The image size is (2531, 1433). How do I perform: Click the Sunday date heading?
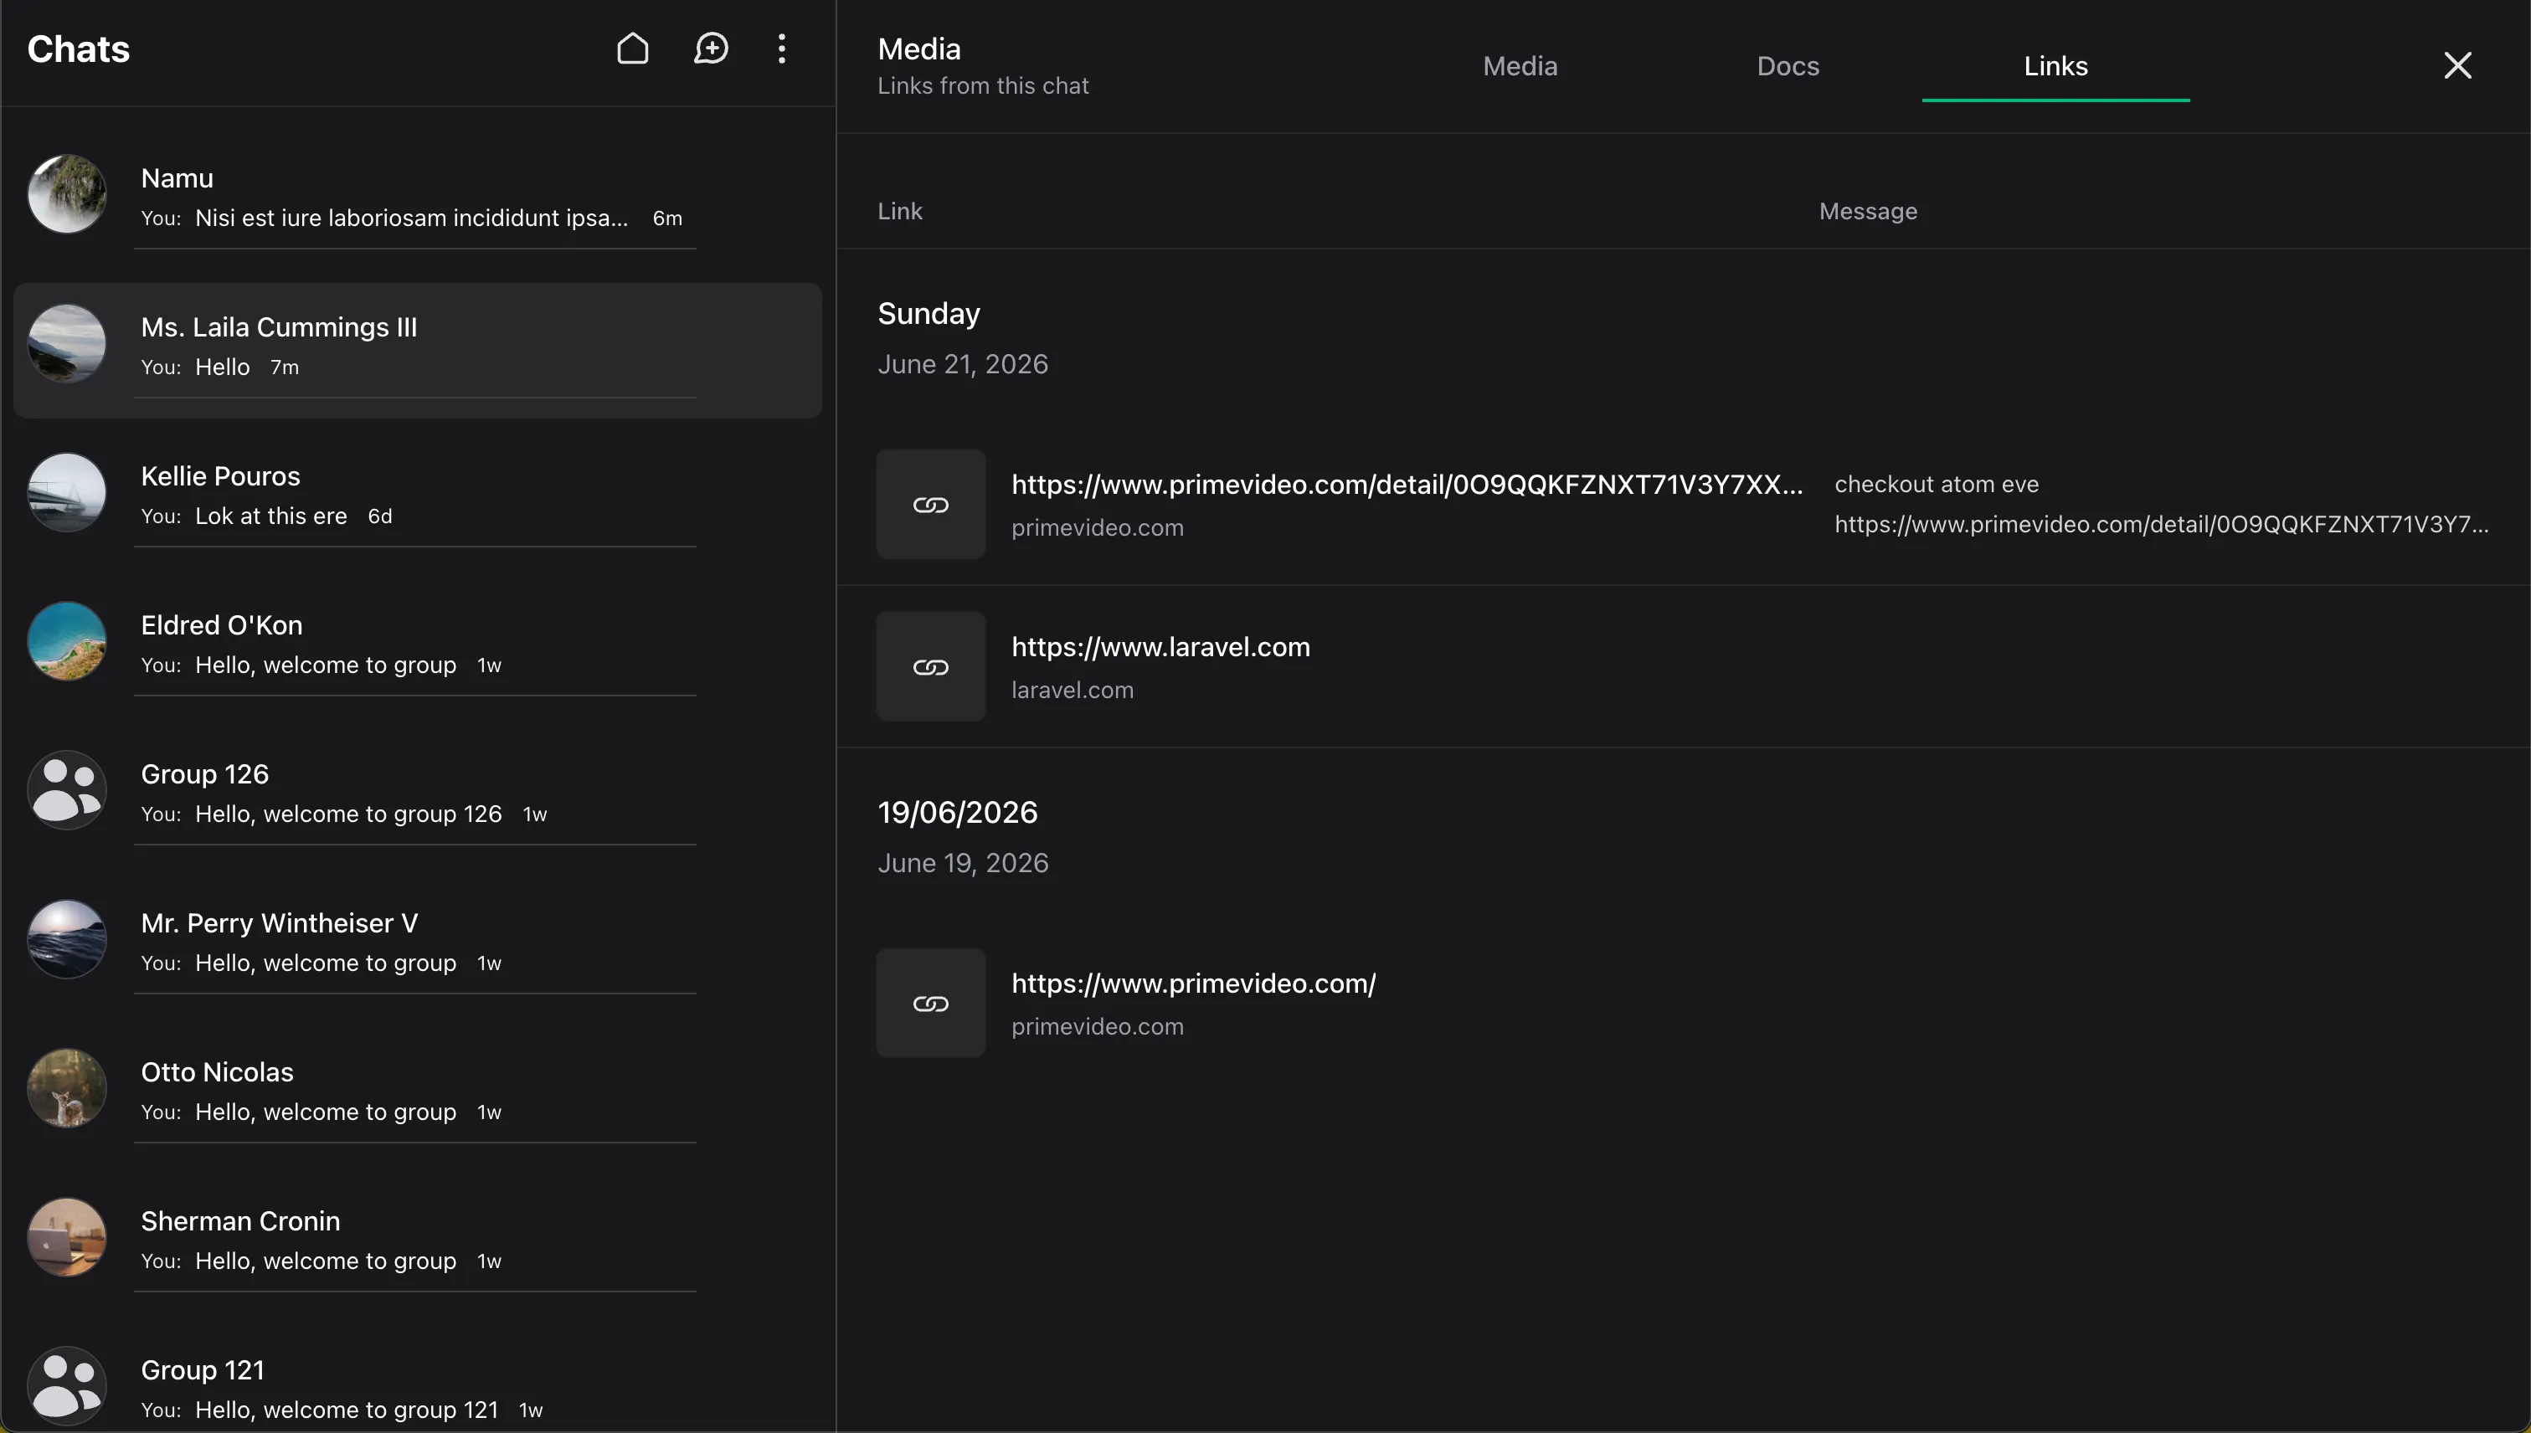[929, 314]
